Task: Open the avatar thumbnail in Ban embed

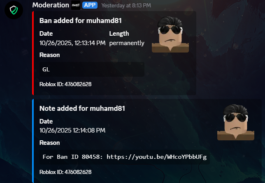Action: pyautogui.click(x=170, y=34)
